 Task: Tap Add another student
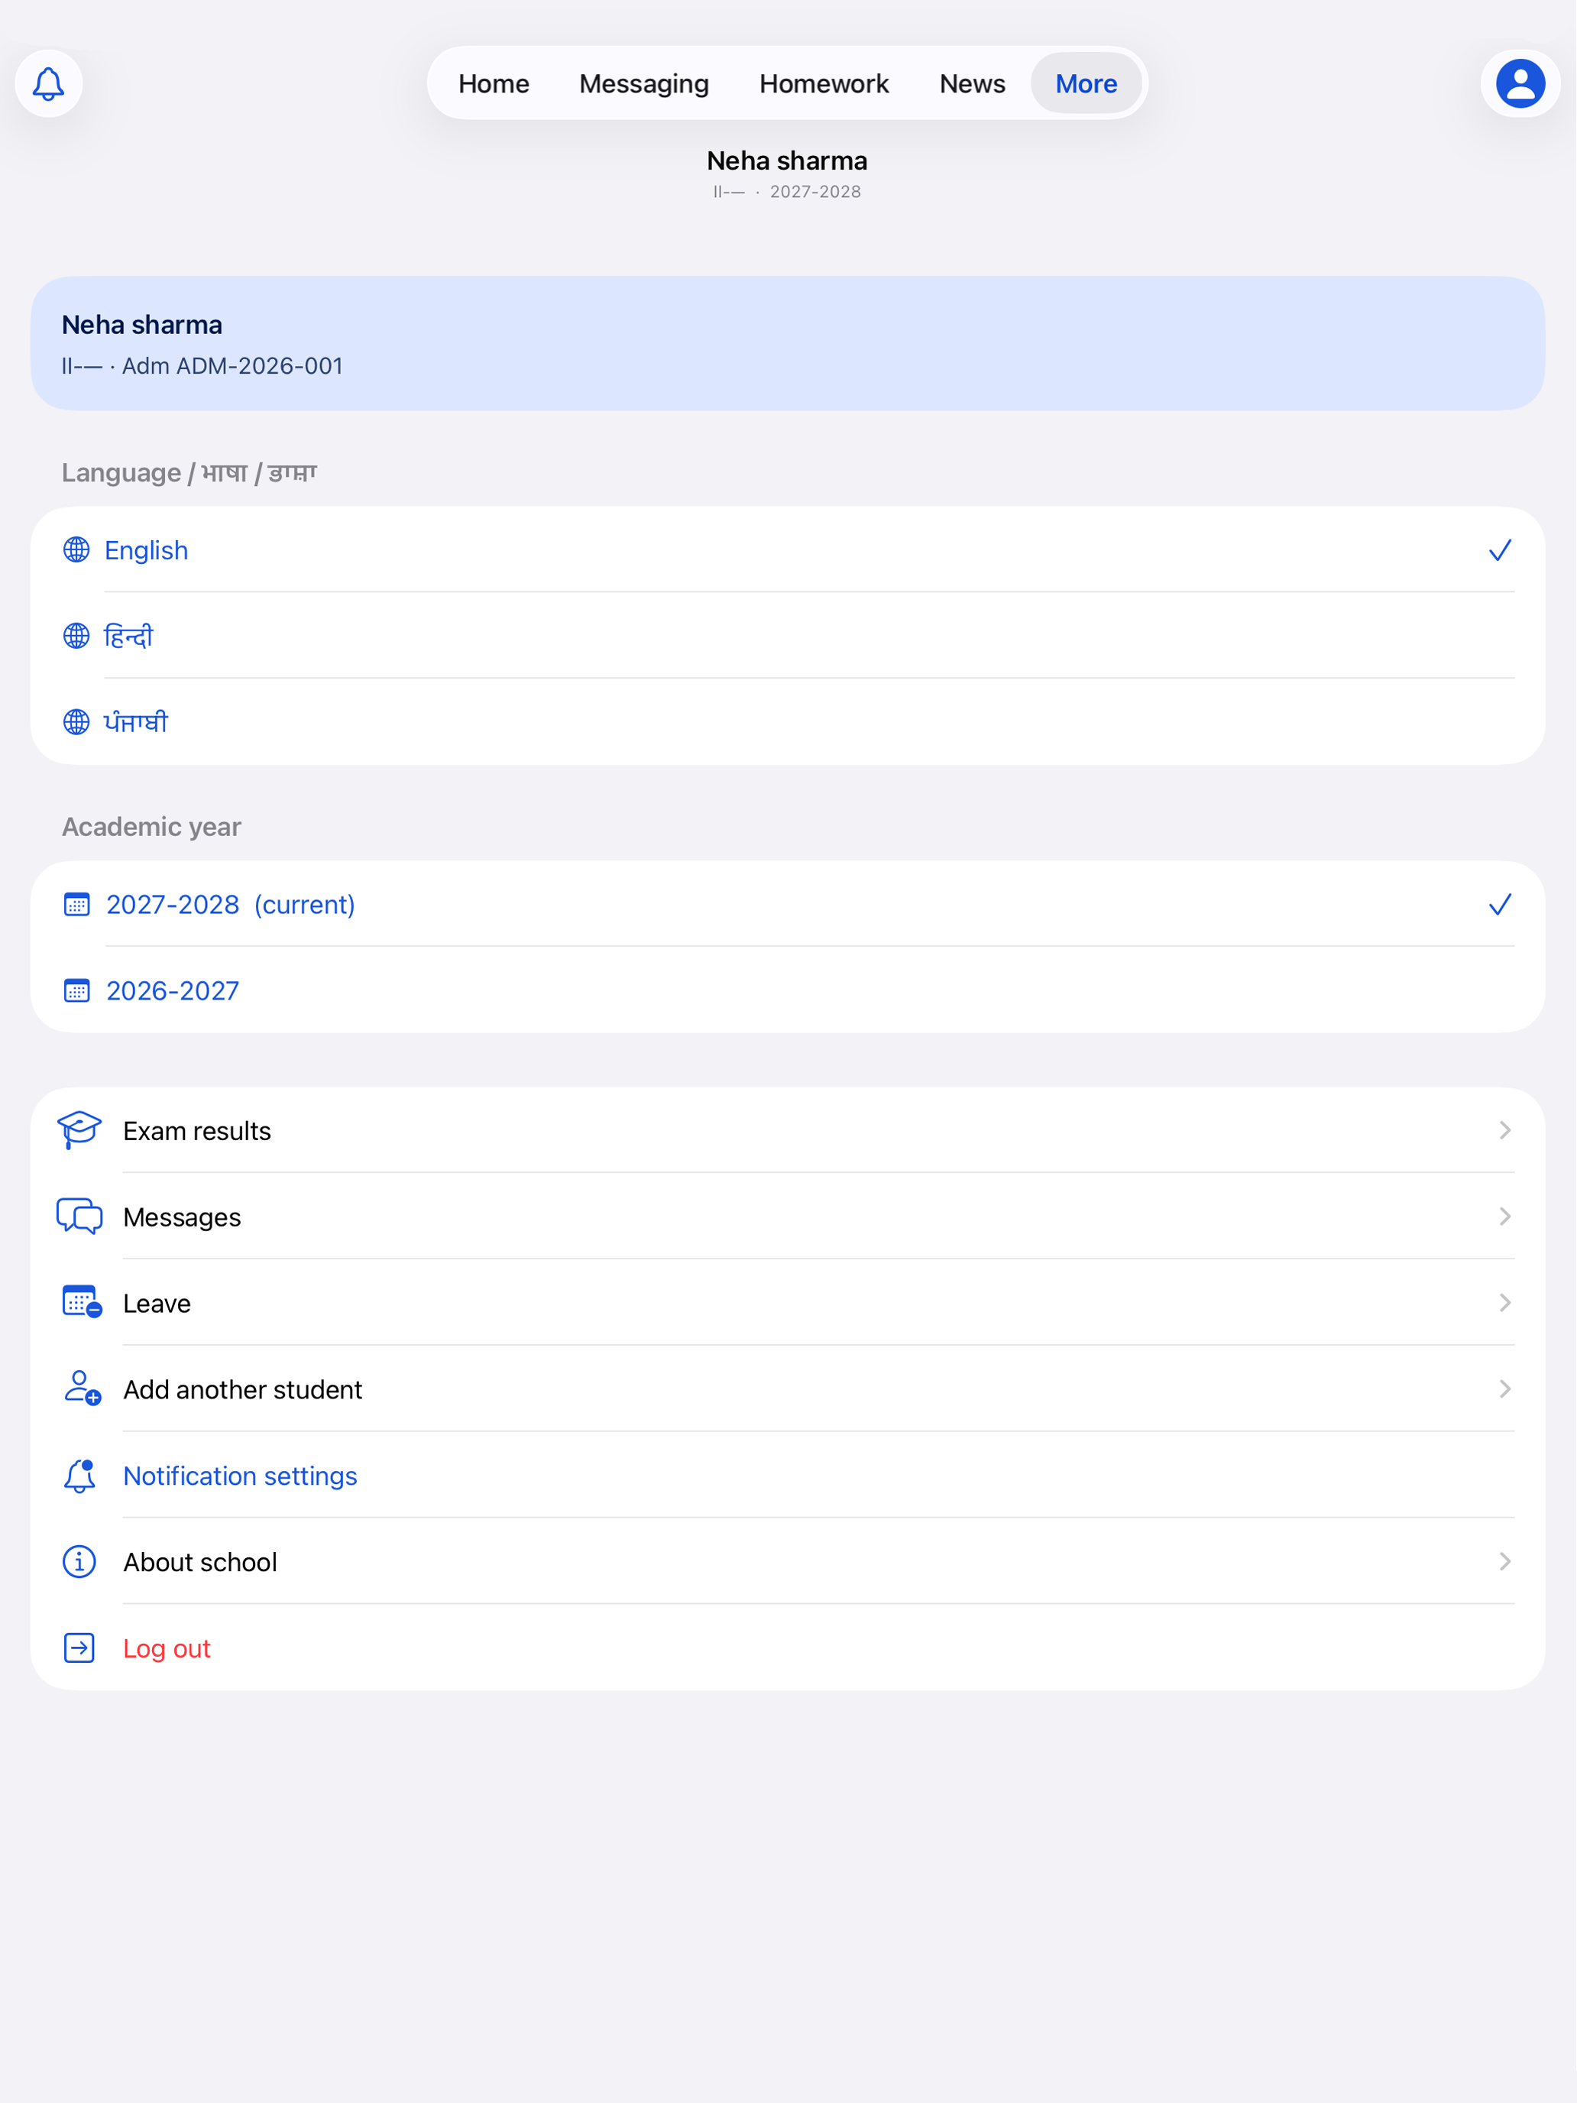[x=788, y=1389]
